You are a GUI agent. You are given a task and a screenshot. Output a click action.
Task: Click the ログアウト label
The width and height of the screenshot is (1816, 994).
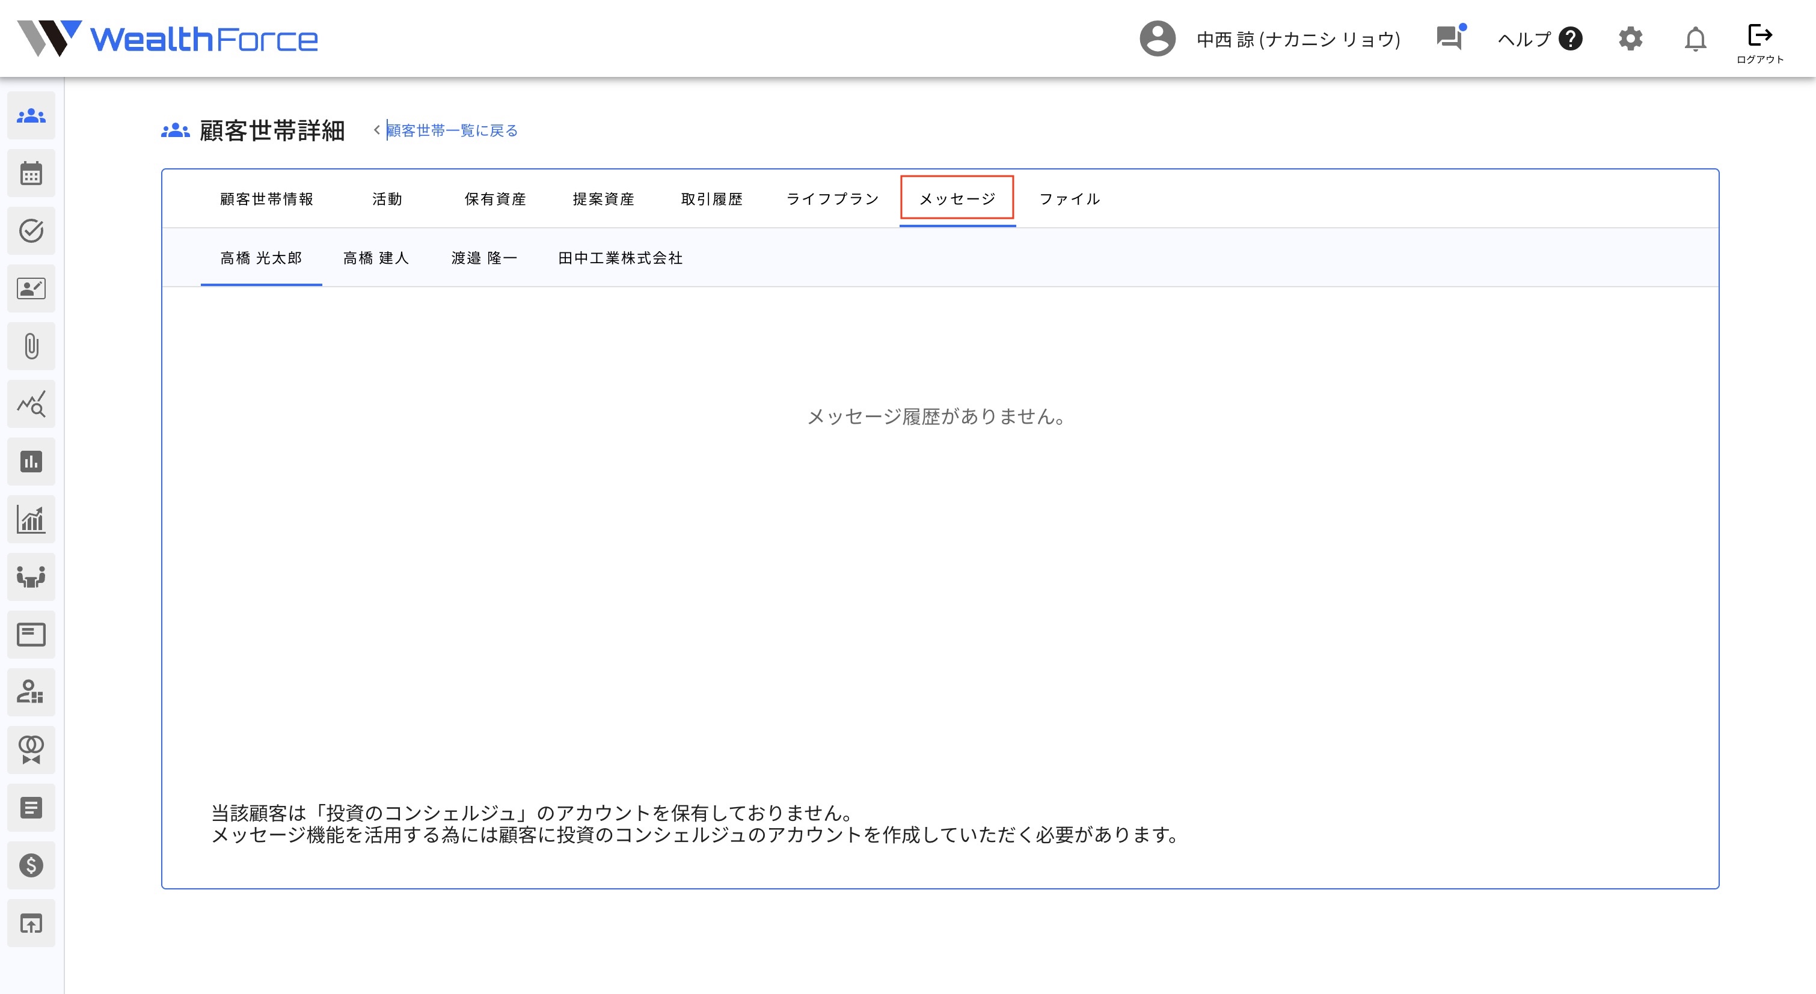coord(1759,60)
